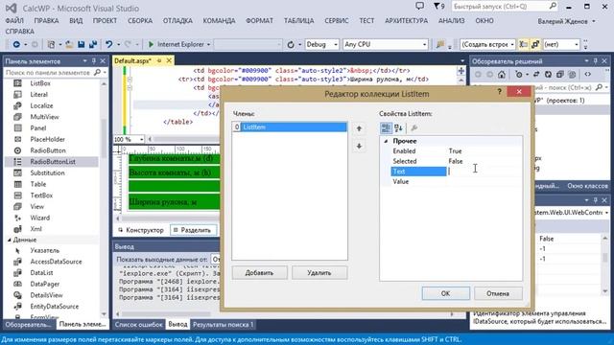Close the ListItem collection editor dialog
The width and height of the screenshot is (614, 345).
519,92
